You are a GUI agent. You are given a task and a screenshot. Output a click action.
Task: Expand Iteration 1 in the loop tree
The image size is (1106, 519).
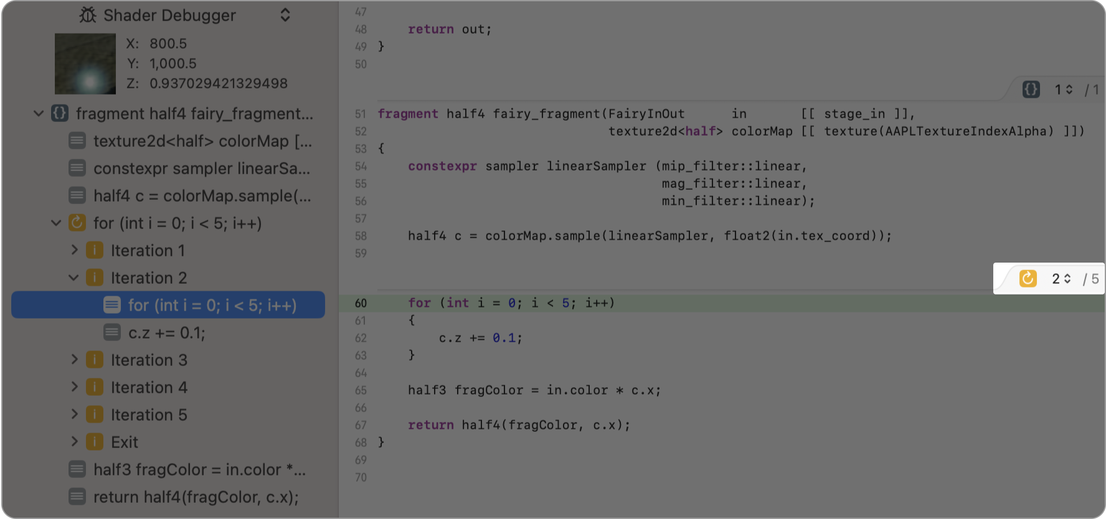[74, 250]
